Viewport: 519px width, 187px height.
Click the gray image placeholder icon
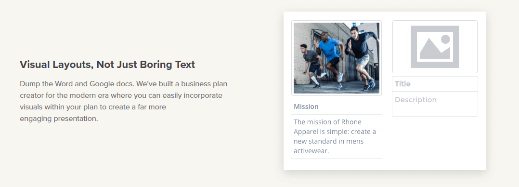(x=435, y=47)
